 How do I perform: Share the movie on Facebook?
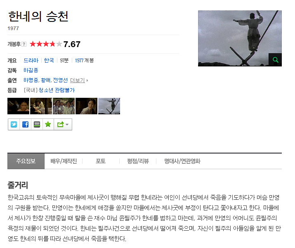click(26, 124)
